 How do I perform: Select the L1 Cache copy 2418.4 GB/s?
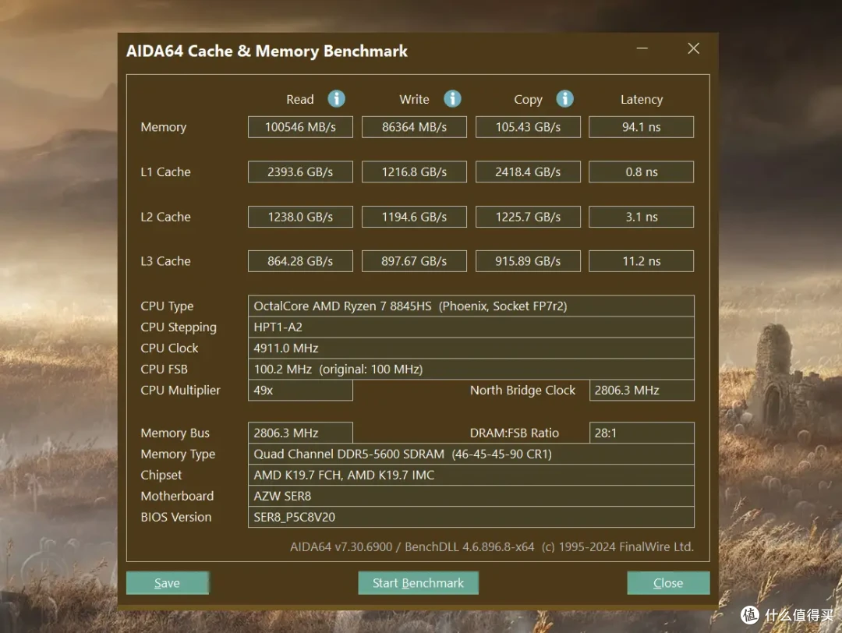pos(528,172)
